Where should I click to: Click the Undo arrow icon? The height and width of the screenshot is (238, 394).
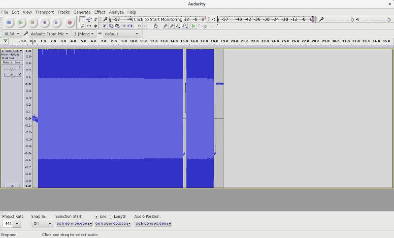tap(139, 26)
